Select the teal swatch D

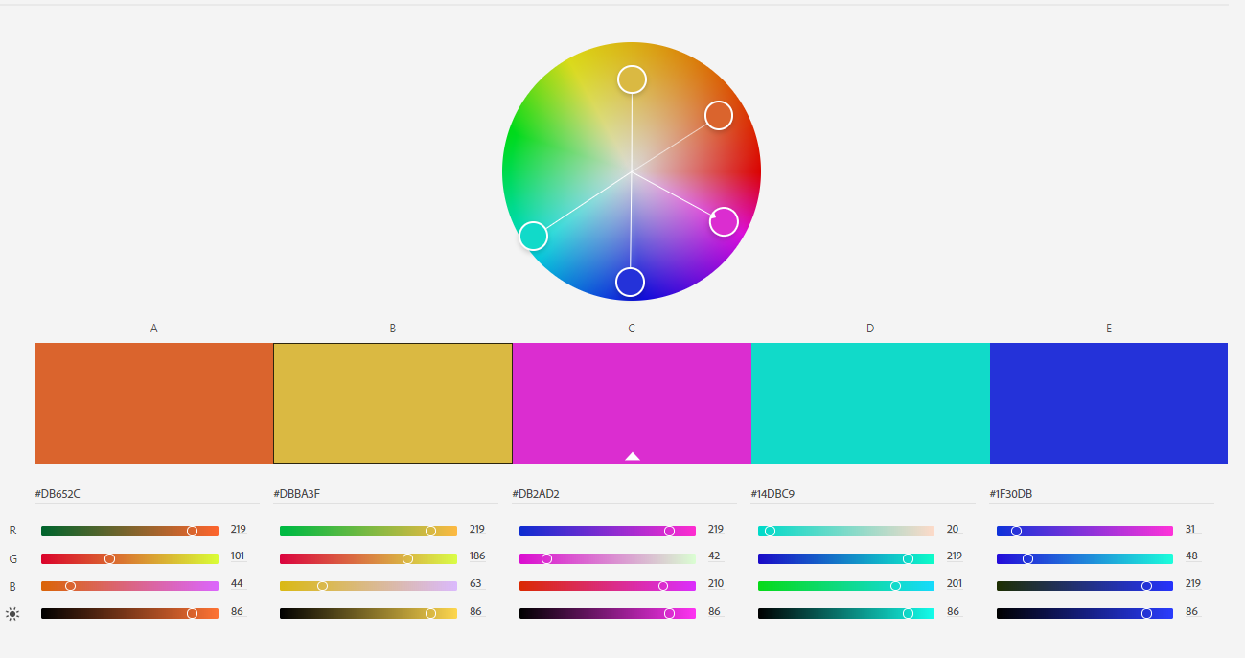coord(870,403)
